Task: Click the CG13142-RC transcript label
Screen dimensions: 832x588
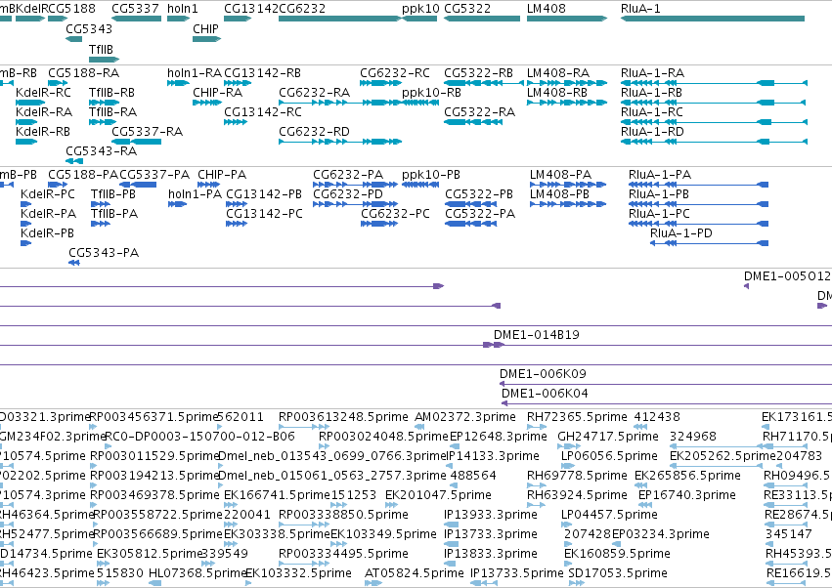Action: (262, 112)
